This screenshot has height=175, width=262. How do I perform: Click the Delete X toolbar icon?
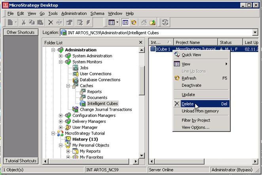pos(51,23)
